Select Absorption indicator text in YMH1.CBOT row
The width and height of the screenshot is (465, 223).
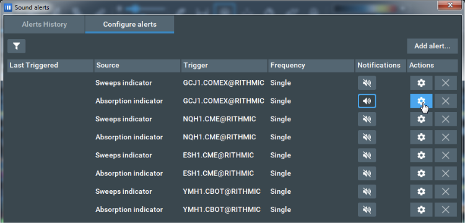pyautogui.click(x=129, y=209)
